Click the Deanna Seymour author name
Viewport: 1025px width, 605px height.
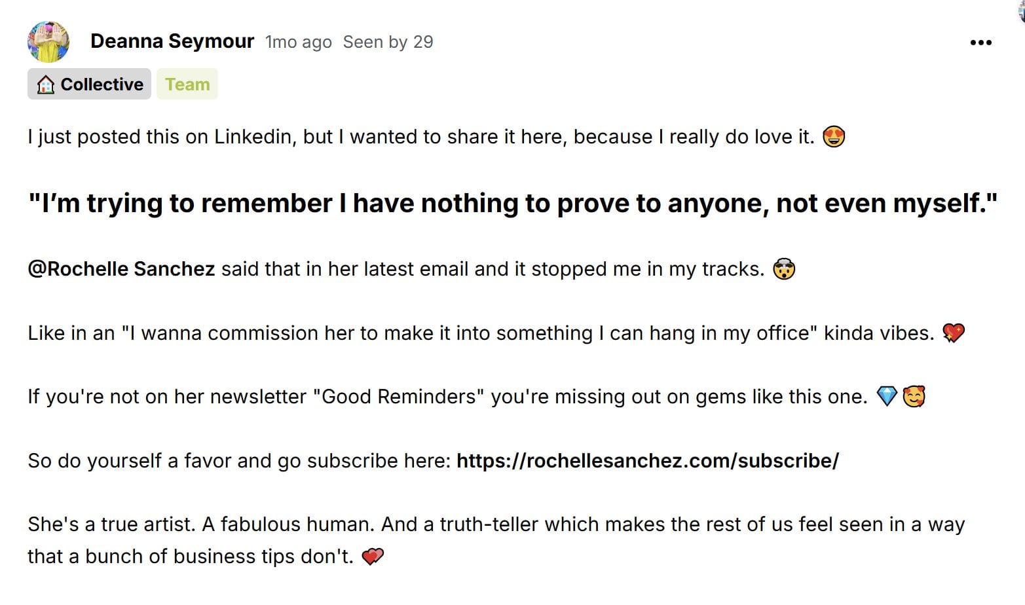coord(173,41)
